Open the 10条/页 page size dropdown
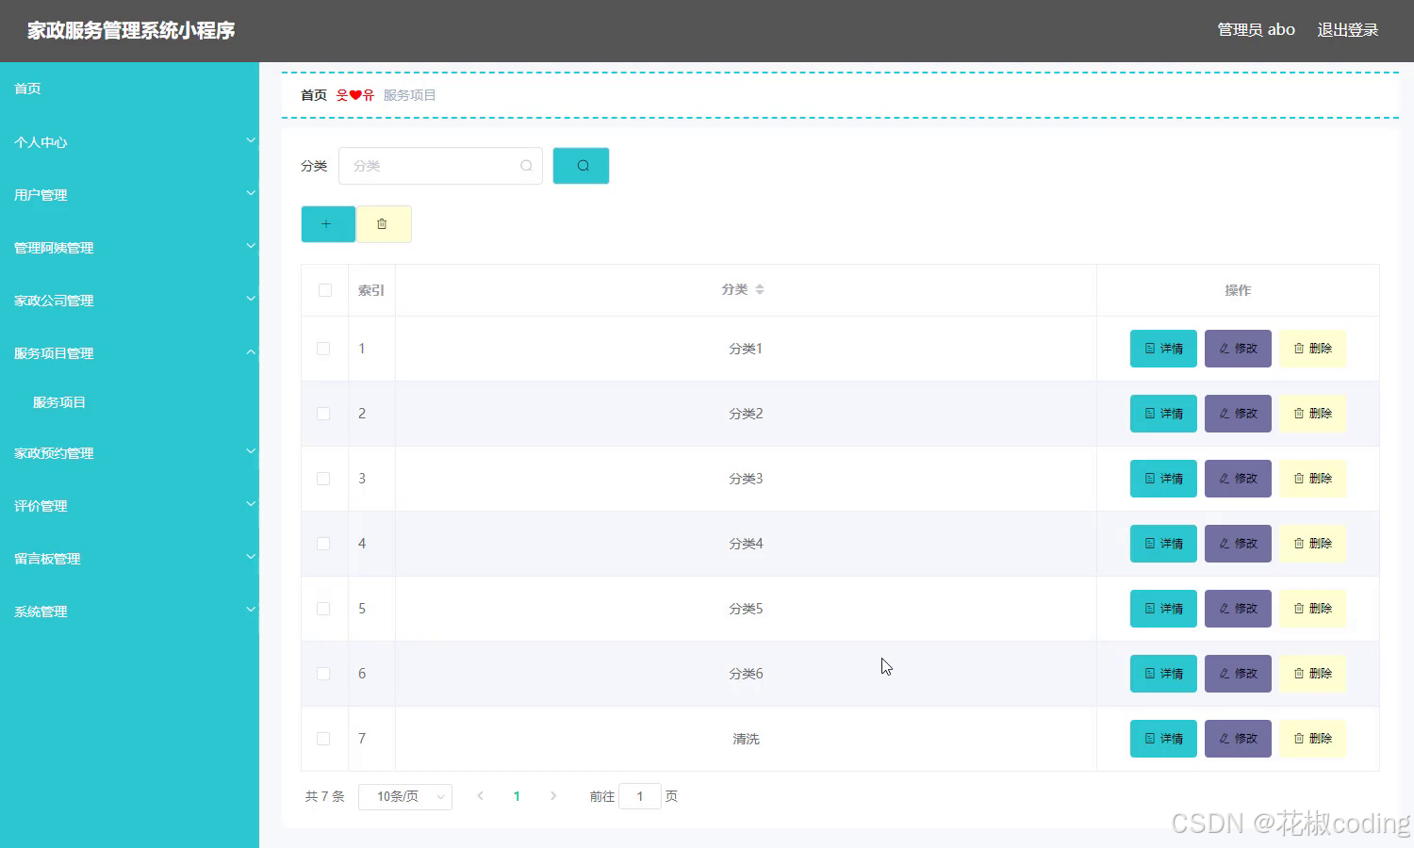1414x848 pixels. tap(405, 797)
